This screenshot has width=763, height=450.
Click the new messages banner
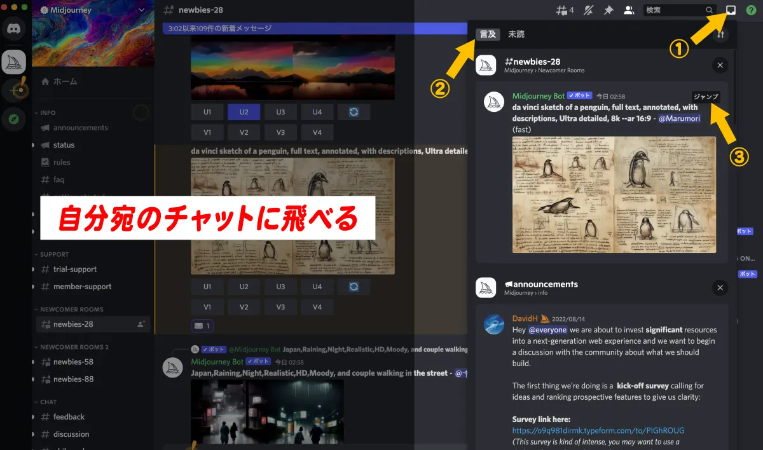tap(315, 29)
